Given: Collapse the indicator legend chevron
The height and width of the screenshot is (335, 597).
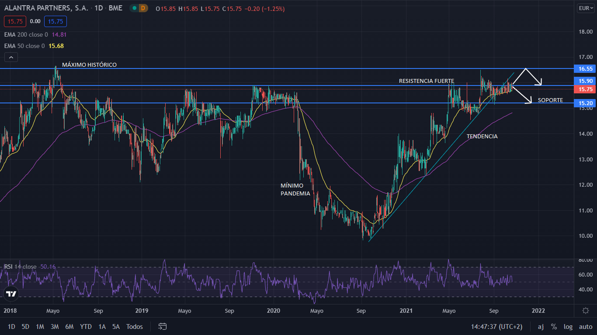Looking at the screenshot, I should (x=11, y=57).
